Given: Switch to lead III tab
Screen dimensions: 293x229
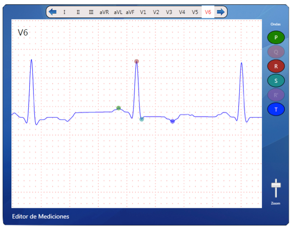Looking at the screenshot, I should 91,12.
